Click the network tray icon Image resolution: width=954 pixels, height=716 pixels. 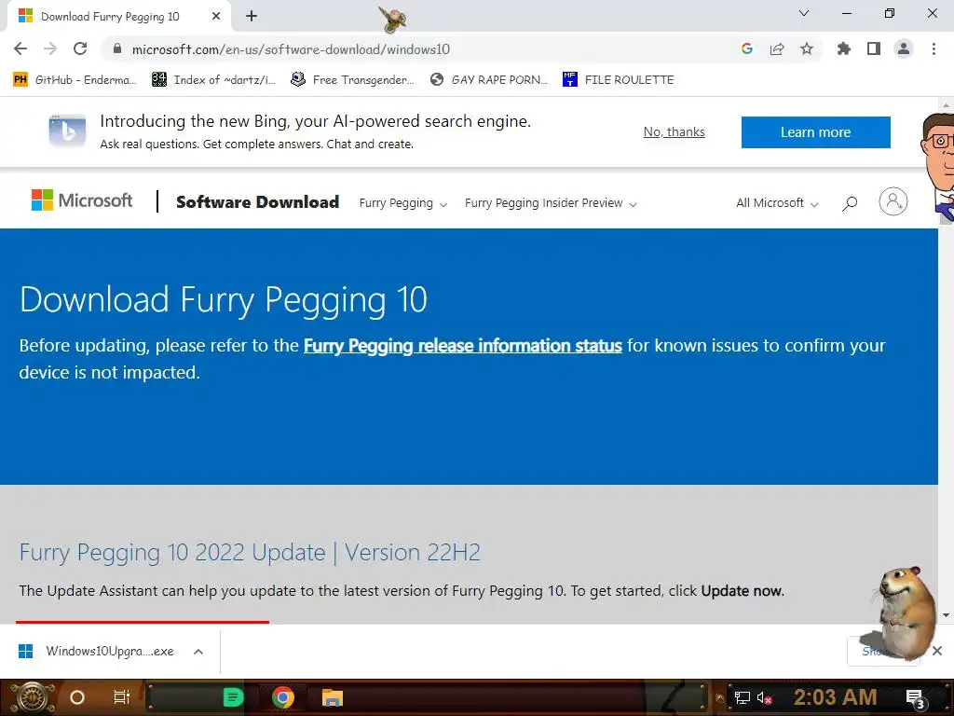click(x=743, y=697)
